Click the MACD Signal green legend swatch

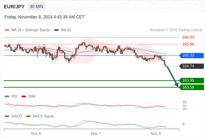28,116
